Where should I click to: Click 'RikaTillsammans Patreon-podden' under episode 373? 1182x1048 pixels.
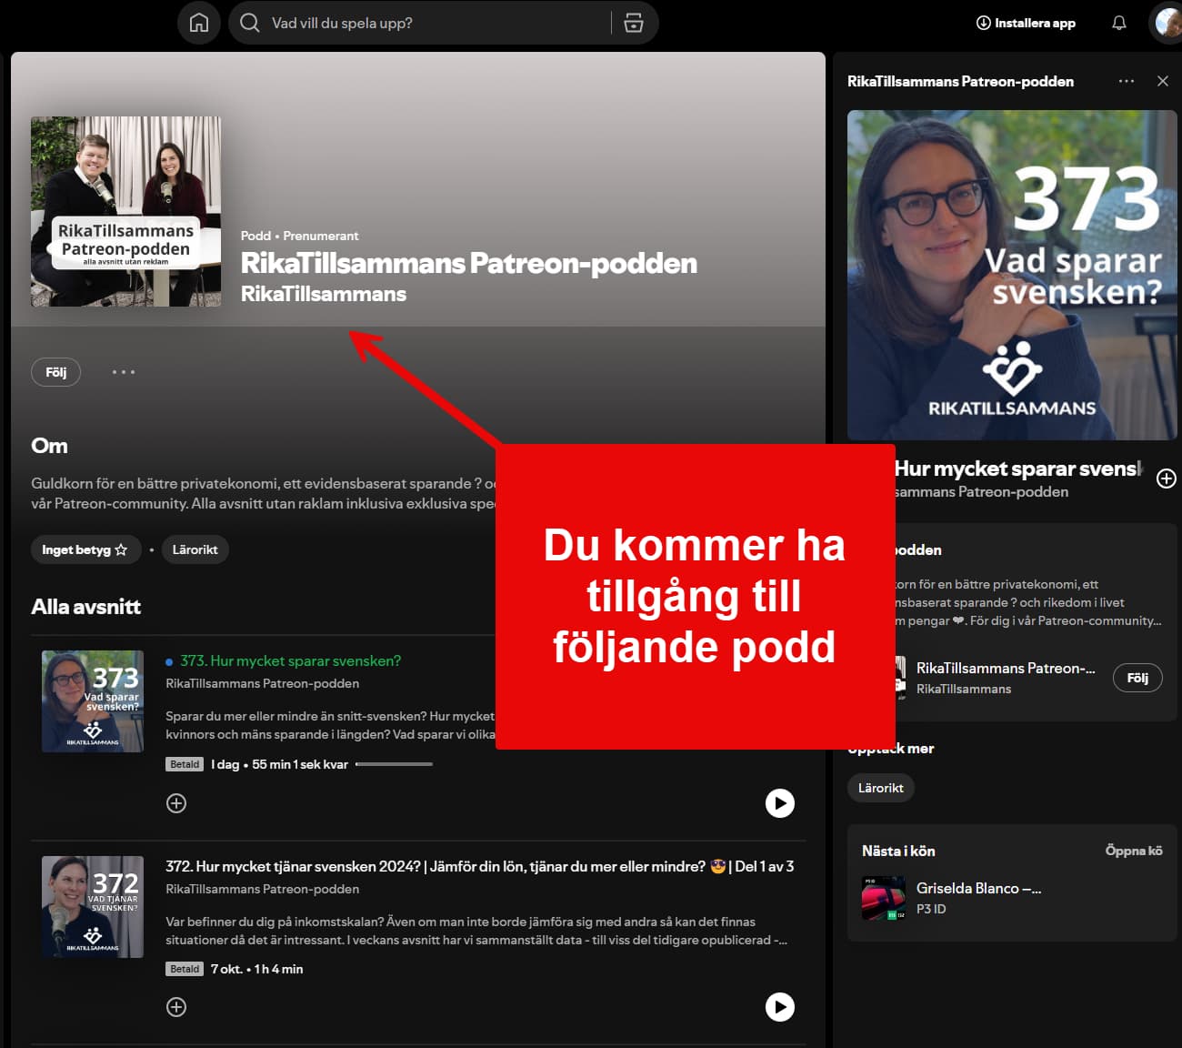click(x=262, y=683)
